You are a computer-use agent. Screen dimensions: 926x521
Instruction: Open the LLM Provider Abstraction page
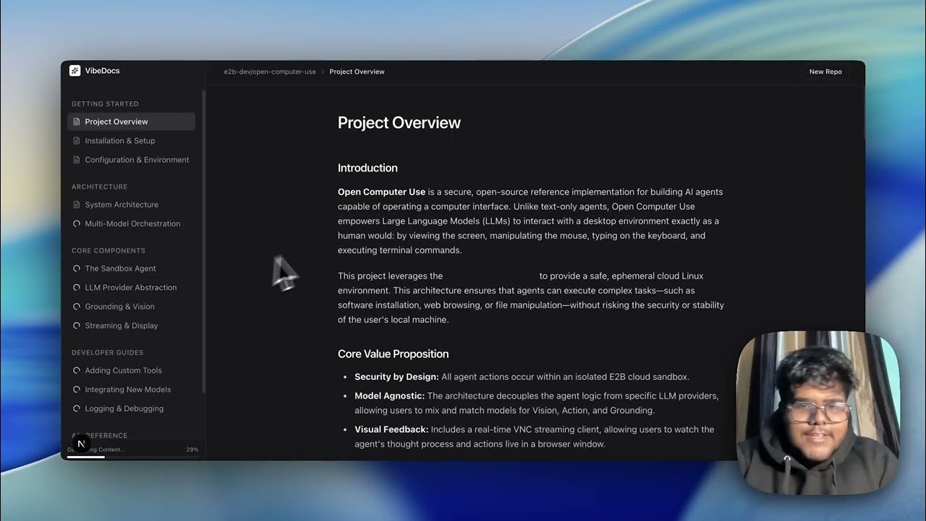click(x=131, y=287)
